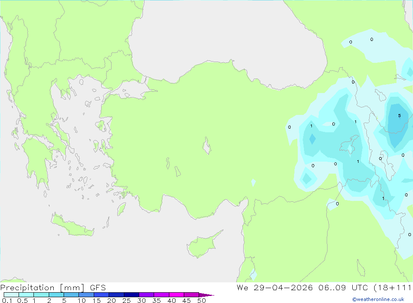
Task: Click the 'Precipitation [mm]' title text
Action: pyautogui.click(x=42, y=287)
